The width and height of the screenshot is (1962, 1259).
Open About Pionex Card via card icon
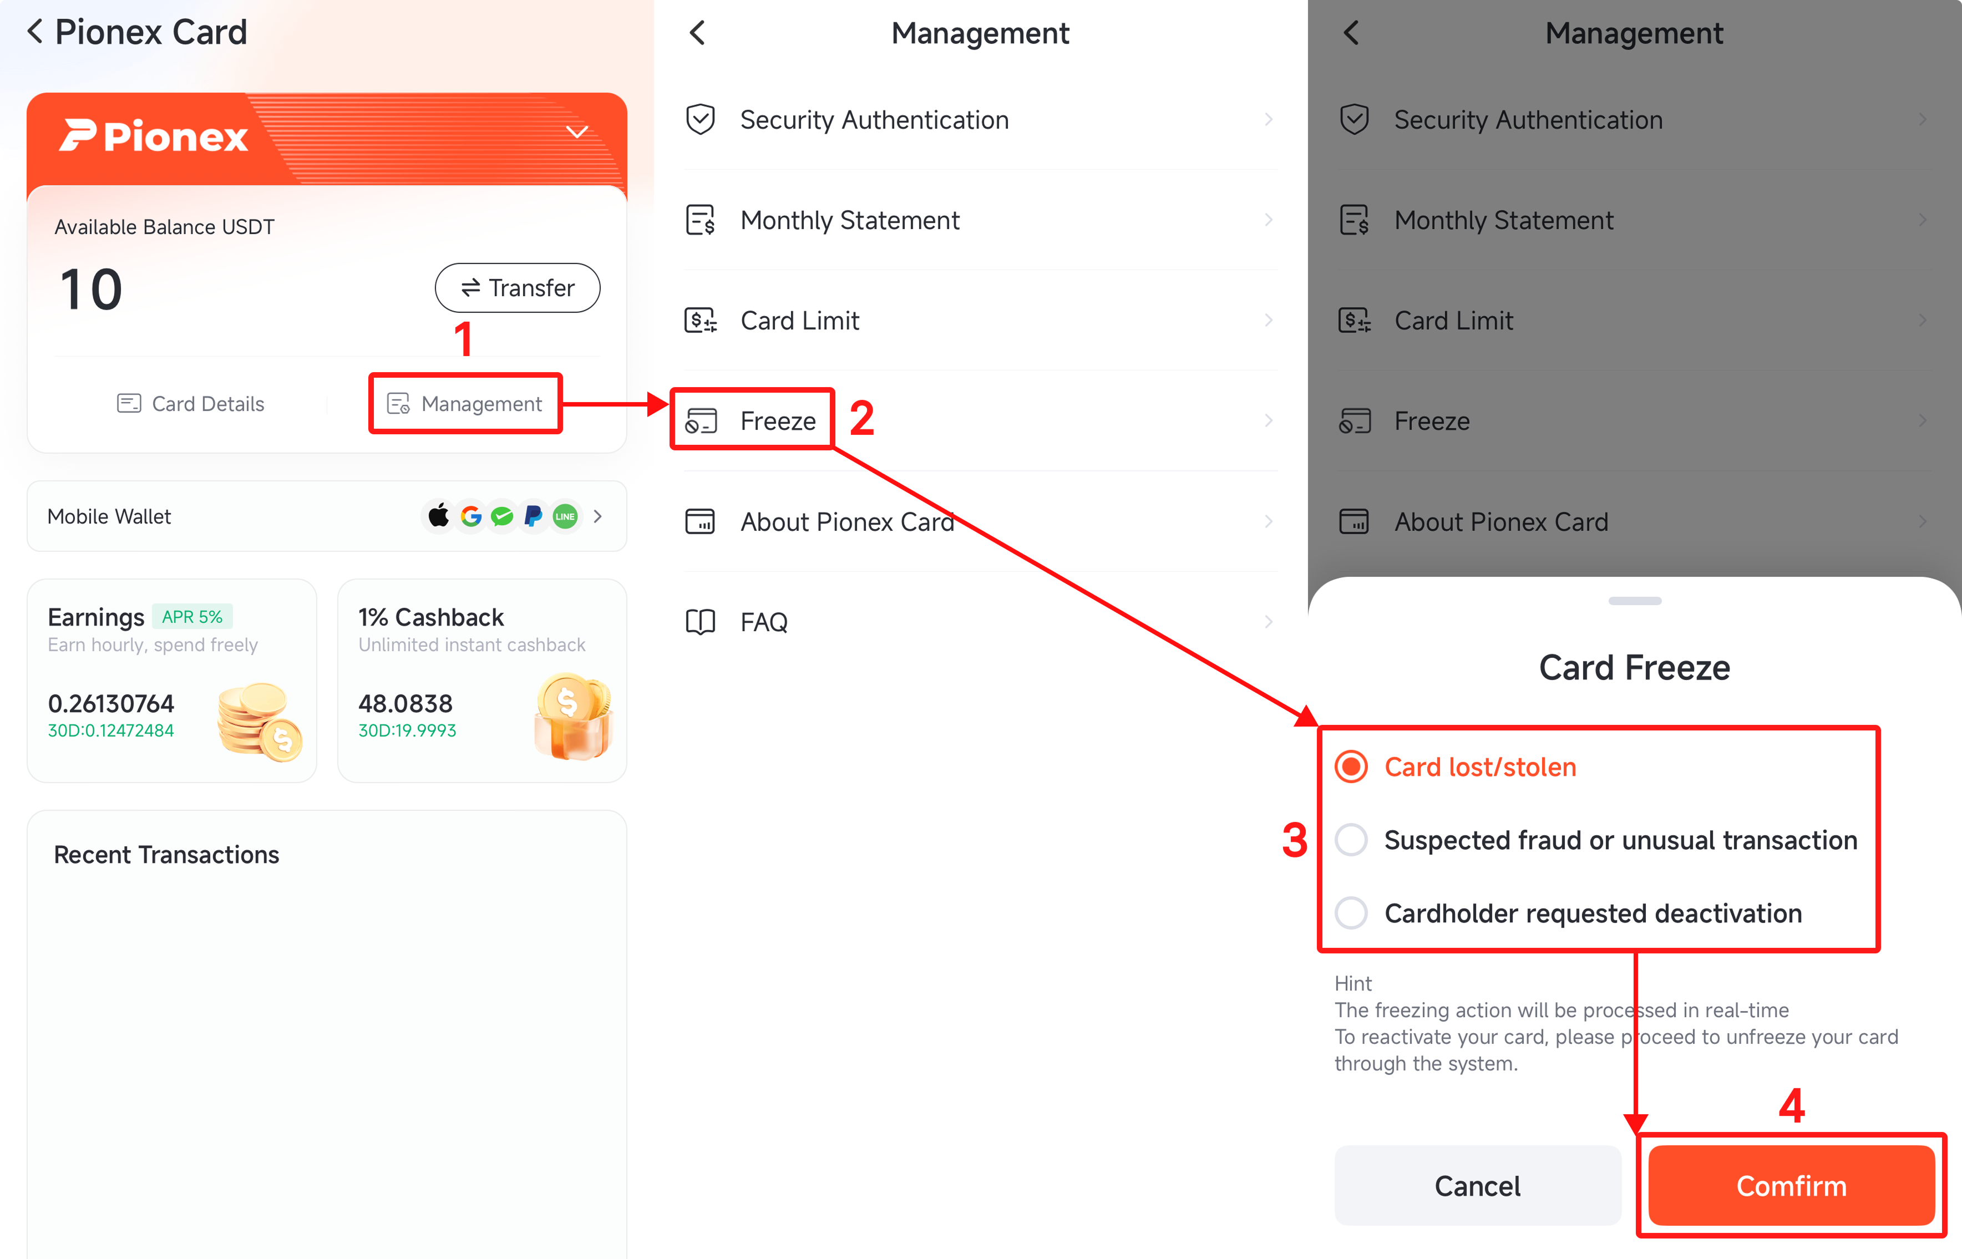700,521
